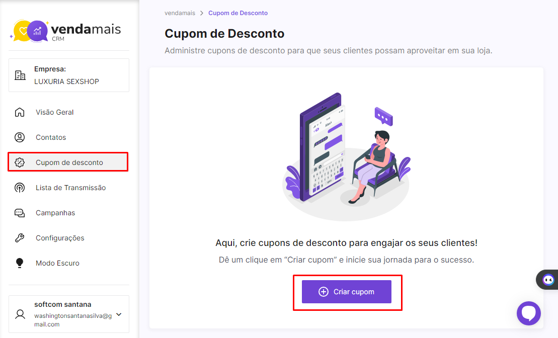This screenshot has width=558, height=338.
Task: Click the chat bubbles icon for Campanhas
Action: (20, 213)
